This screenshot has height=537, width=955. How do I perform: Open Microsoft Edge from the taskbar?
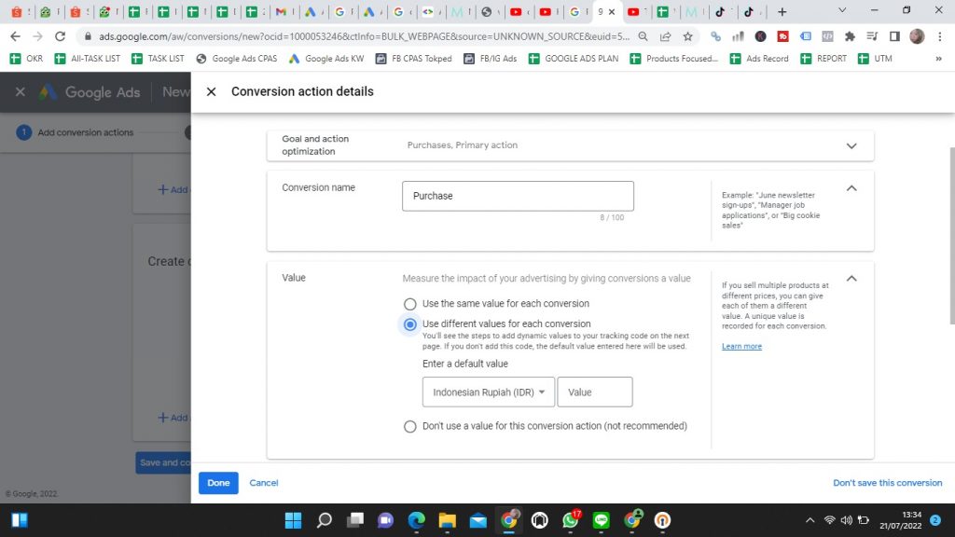click(x=416, y=519)
